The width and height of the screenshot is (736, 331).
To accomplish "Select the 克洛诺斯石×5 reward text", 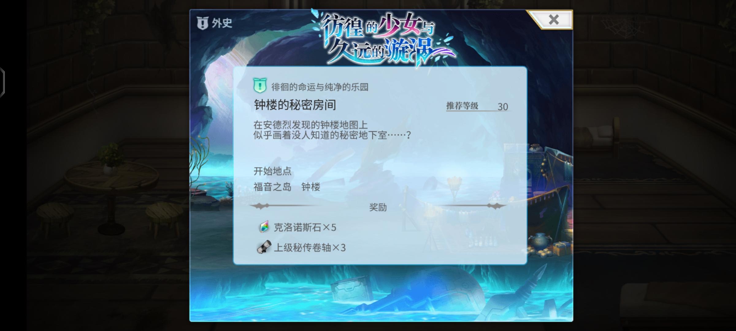I will click(305, 227).
